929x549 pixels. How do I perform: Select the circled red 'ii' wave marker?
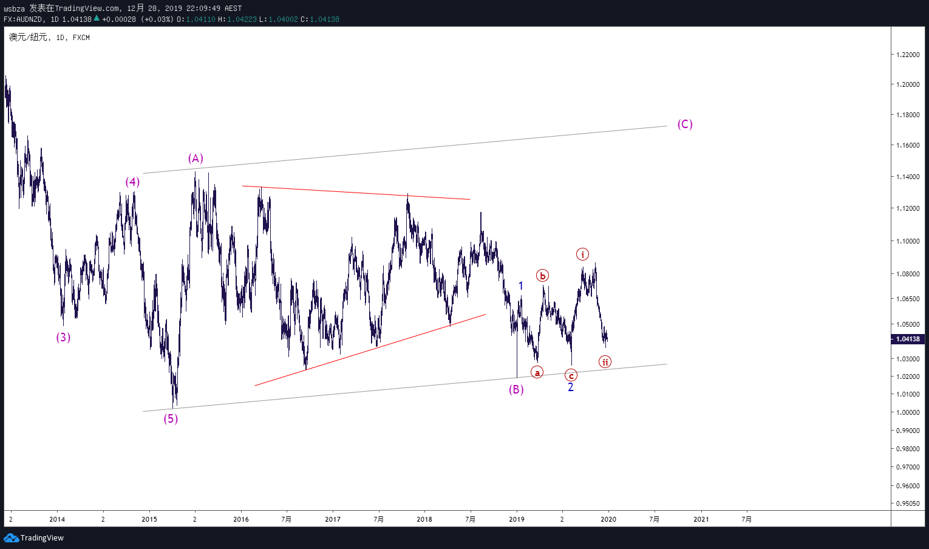click(x=605, y=362)
